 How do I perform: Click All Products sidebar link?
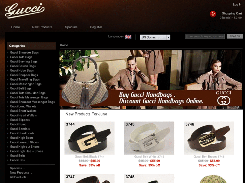coord(19,177)
